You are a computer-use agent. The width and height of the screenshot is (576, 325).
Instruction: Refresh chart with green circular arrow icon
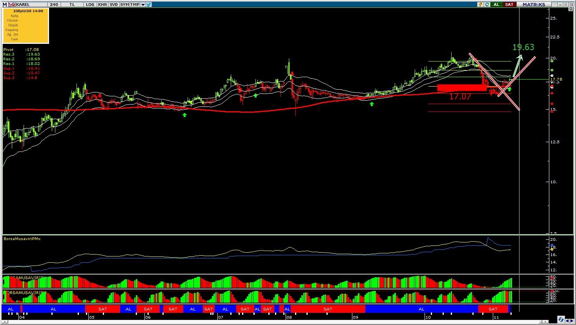[x=487, y=4]
